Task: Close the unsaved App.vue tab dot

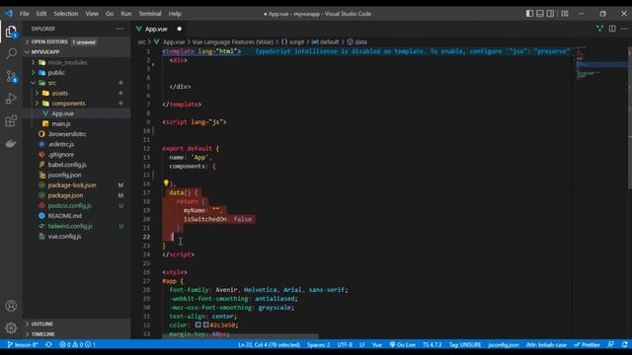Action: (180, 29)
